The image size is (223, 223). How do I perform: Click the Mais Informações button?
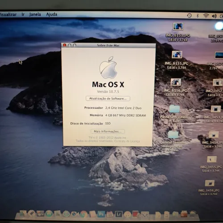[107, 132]
